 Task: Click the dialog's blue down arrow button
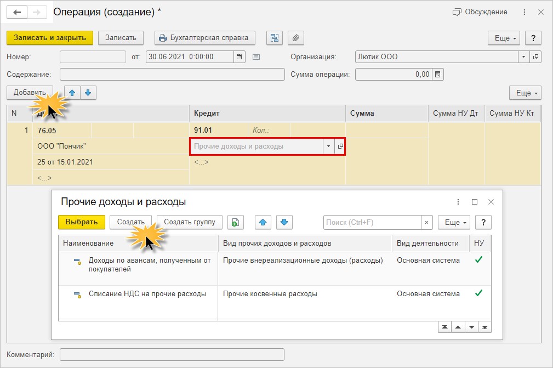coord(284,222)
